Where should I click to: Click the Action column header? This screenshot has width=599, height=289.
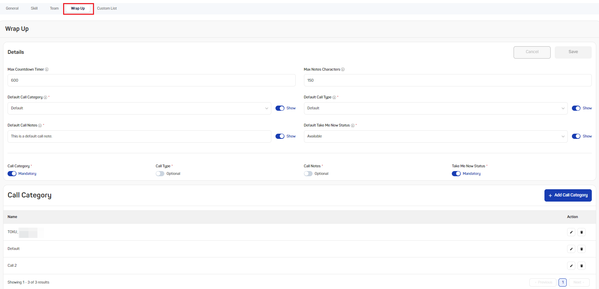tap(572, 217)
